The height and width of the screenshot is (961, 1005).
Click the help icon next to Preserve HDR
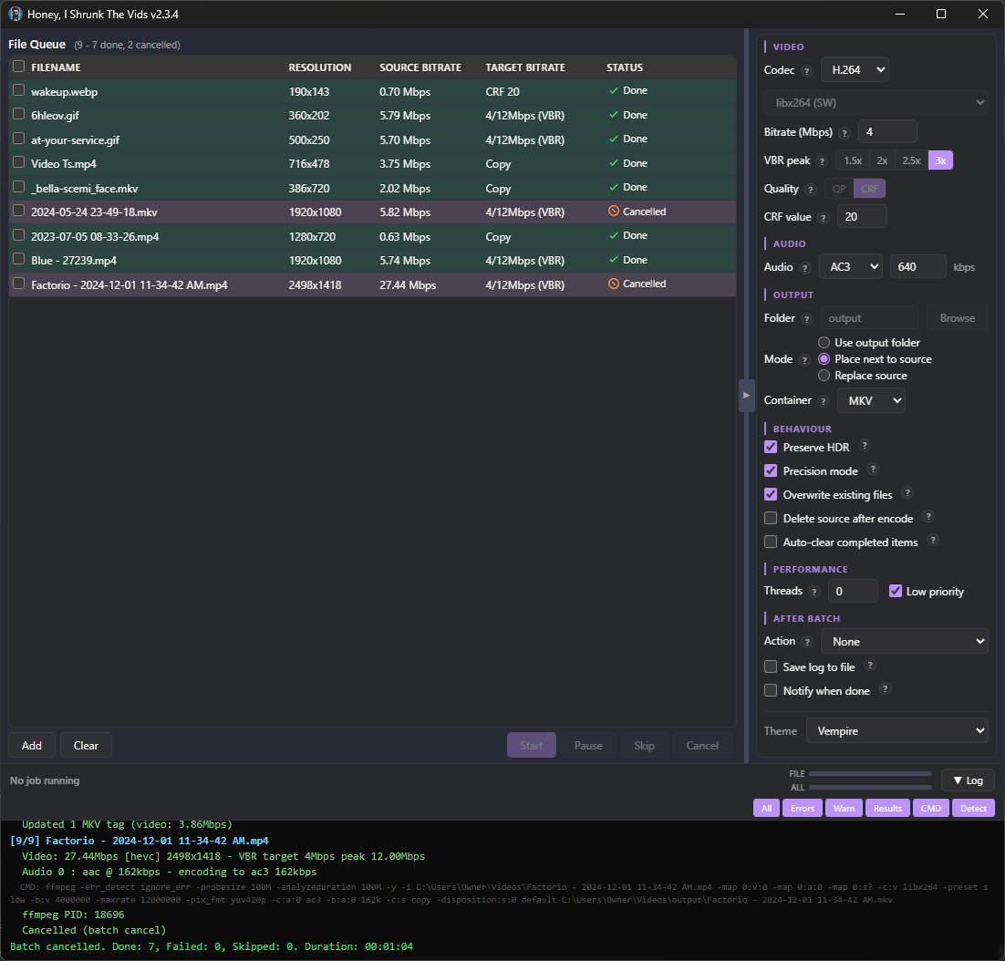(865, 446)
